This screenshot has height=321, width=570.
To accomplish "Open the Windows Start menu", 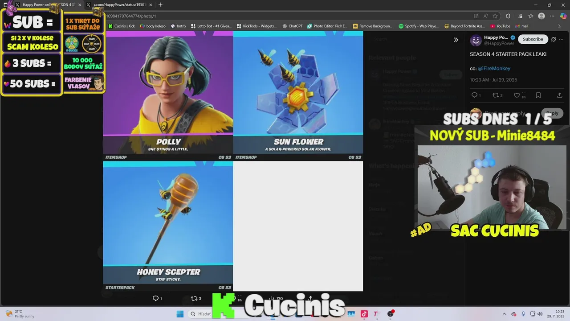I will pos(180,314).
